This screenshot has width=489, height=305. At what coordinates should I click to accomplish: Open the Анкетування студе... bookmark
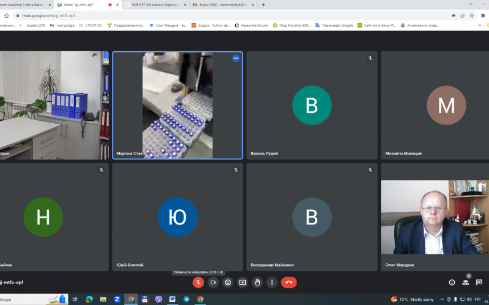(420, 26)
